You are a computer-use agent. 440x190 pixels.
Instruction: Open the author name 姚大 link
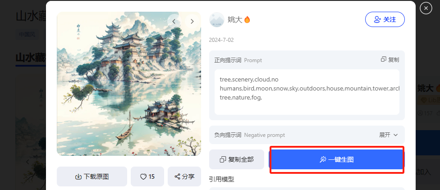(x=235, y=20)
